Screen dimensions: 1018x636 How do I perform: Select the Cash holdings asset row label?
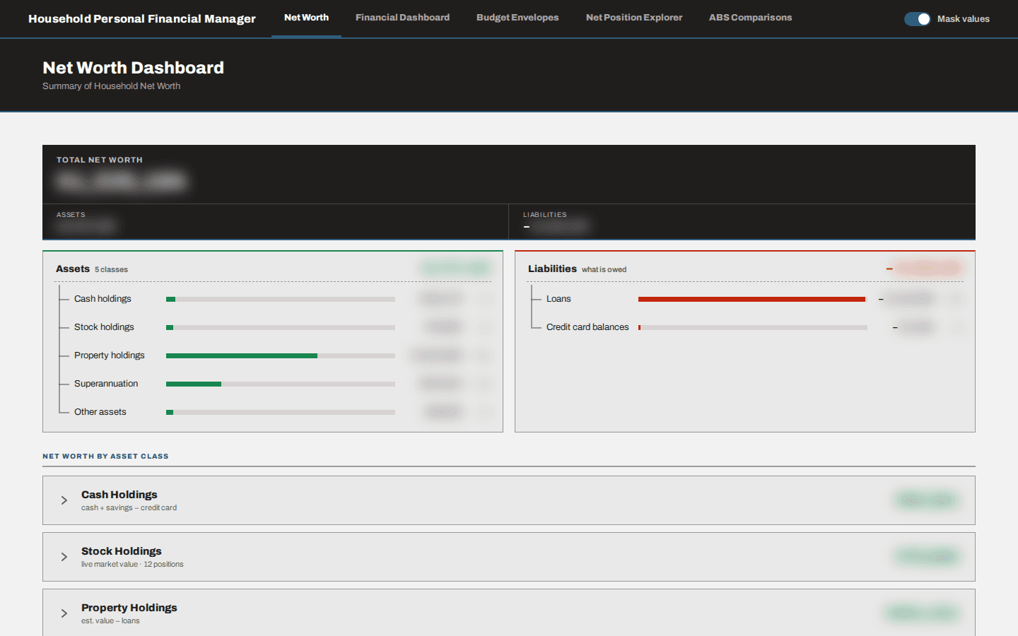click(x=103, y=299)
